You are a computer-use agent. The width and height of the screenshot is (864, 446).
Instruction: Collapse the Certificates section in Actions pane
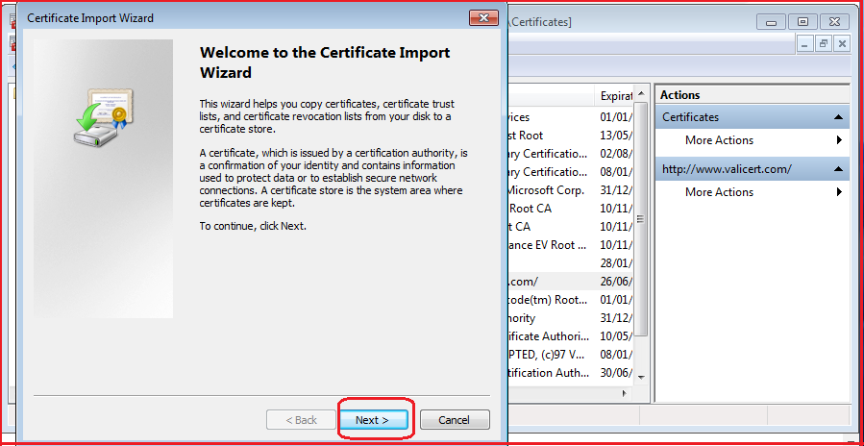[x=839, y=117]
